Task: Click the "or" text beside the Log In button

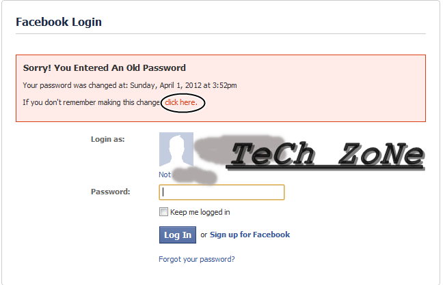Action: (204, 235)
